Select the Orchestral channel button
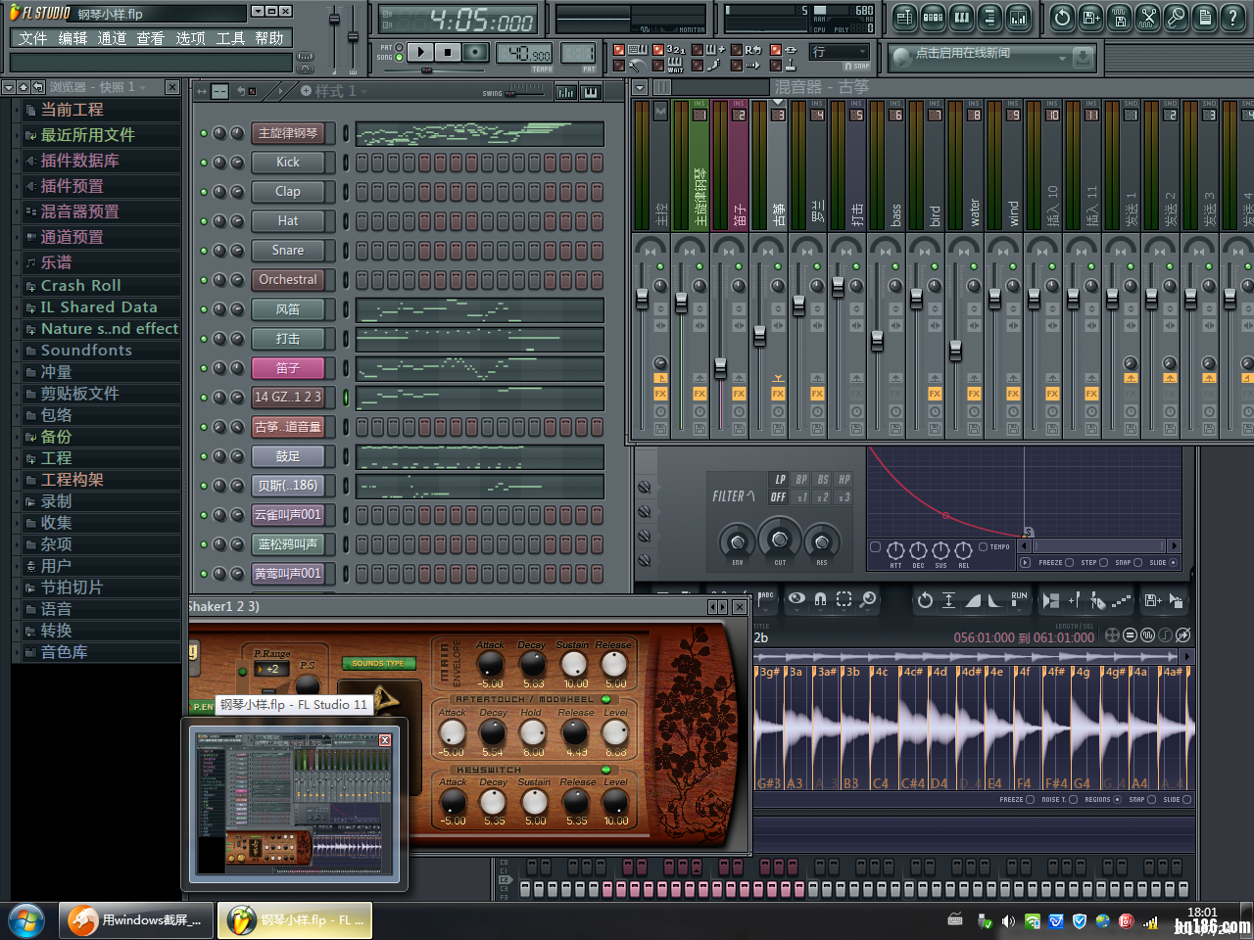This screenshot has height=940, width=1254. click(288, 280)
